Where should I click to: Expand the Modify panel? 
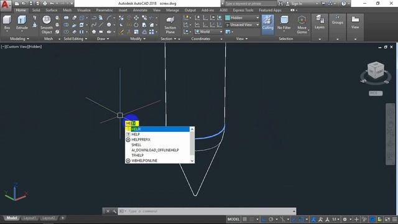(138, 39)
